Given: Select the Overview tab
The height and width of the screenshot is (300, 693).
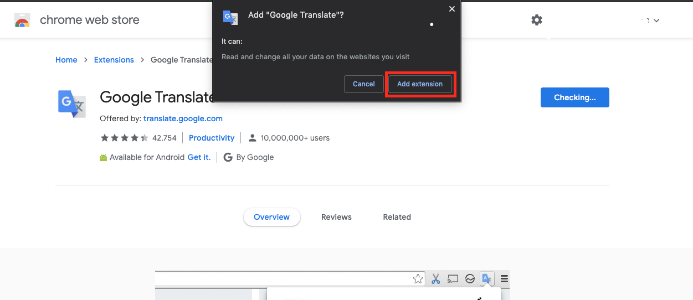Looking at the screenshot, I should (x=272, y=217).
